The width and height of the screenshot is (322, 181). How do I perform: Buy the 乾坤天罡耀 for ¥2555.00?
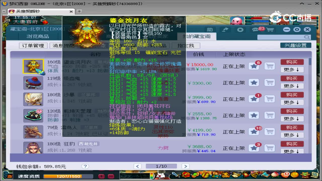coord(292,111)
